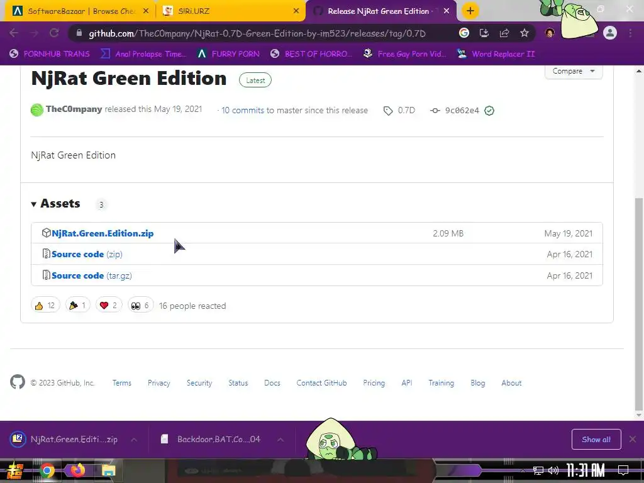Download NjRat.Green.Edition.zip asset
This screenshot has height=483, width=644.
coord(103,233)
